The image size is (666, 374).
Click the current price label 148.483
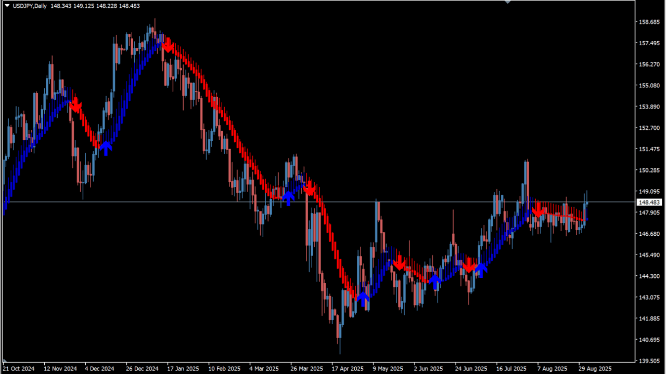coord(649,202)
